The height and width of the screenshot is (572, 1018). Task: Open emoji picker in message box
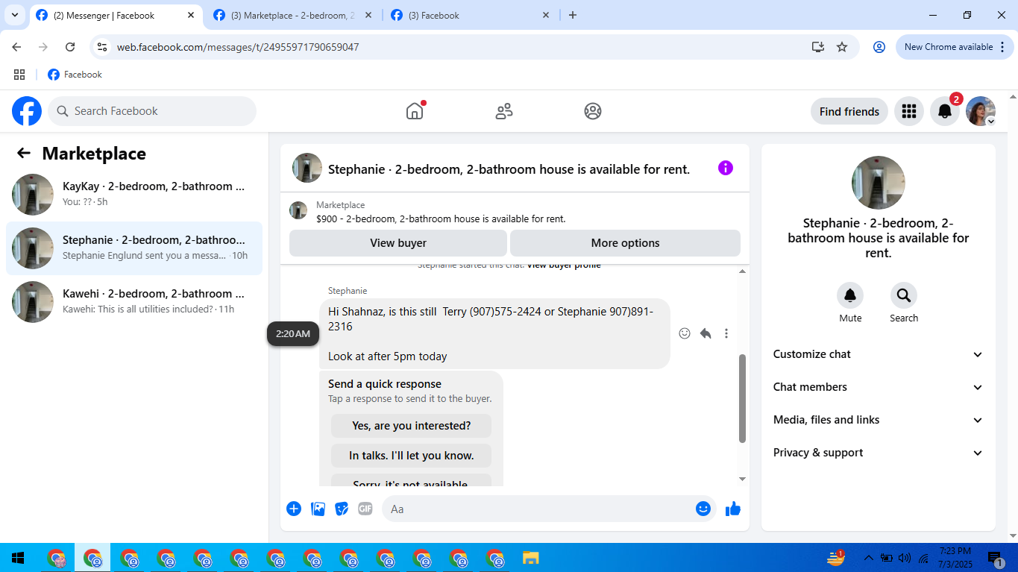coord(703,509)
